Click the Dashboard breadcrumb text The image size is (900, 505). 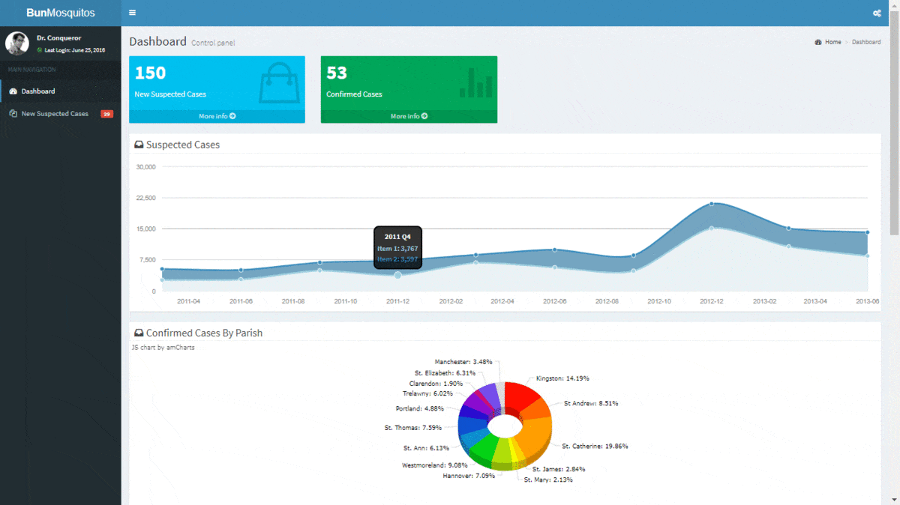[866, 42]
